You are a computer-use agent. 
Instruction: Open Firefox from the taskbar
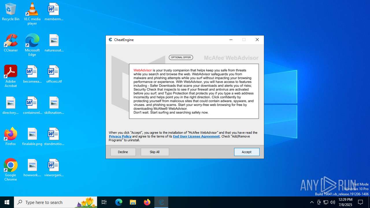point(147,202)
